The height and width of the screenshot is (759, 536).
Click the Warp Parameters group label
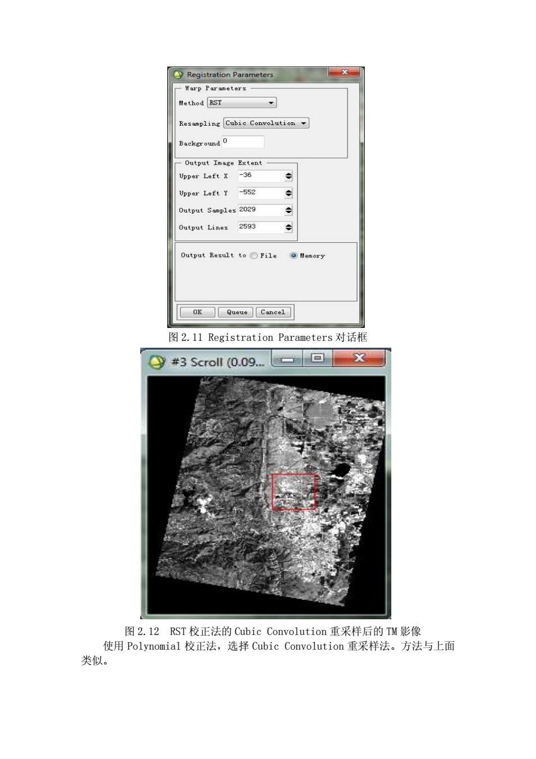(x=216, y=88)
